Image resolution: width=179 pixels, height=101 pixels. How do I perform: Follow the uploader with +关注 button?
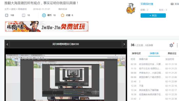(153, 16)
